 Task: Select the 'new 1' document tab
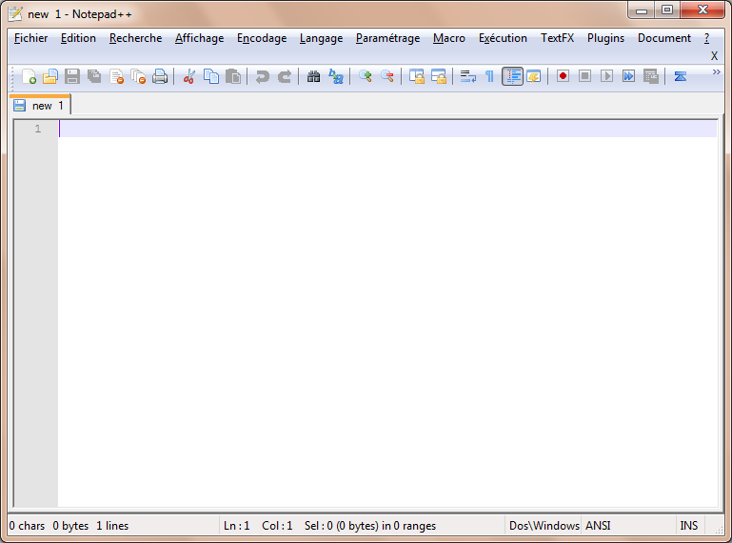[40, 106]
